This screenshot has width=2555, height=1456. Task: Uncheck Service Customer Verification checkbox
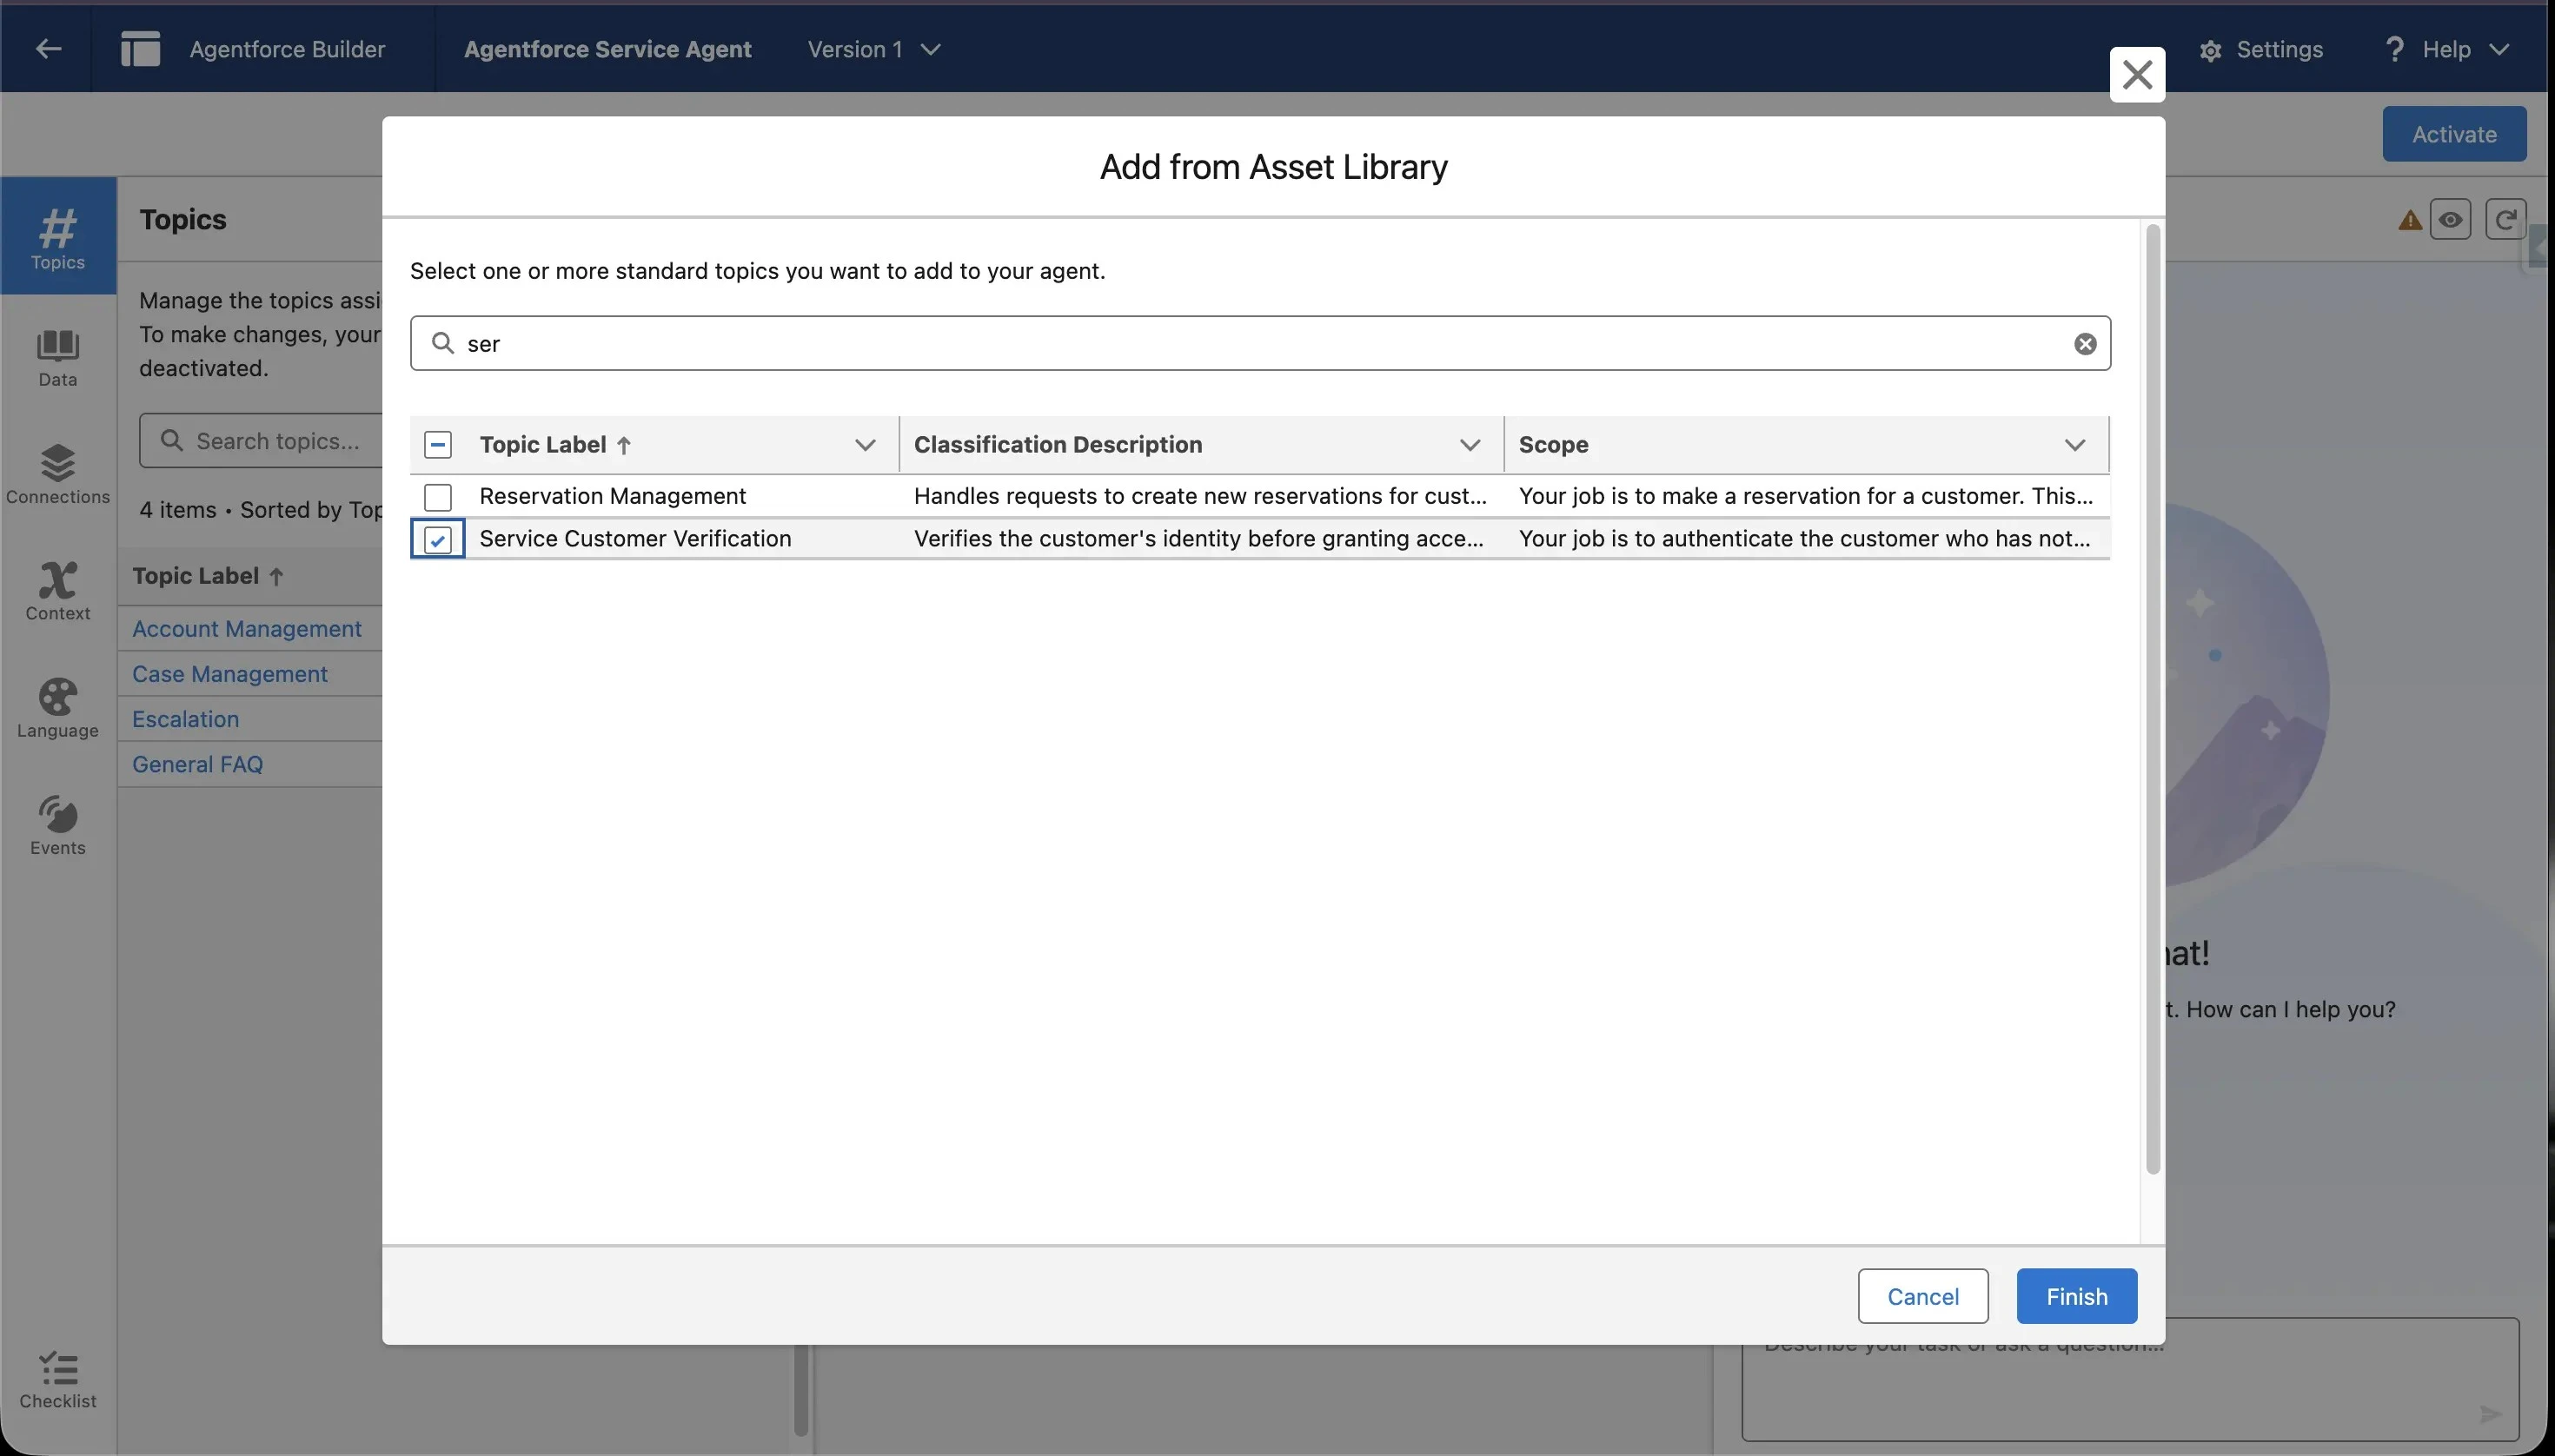[x=437, y=540]
